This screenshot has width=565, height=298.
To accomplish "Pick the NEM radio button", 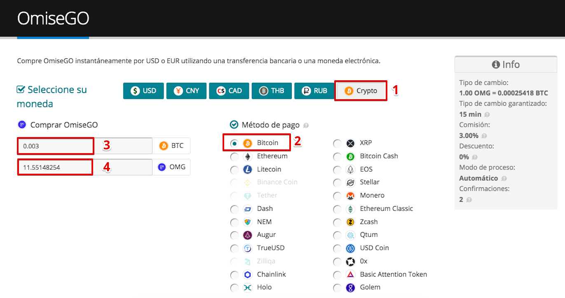I will pyautogui.click(x=234, y=222).
